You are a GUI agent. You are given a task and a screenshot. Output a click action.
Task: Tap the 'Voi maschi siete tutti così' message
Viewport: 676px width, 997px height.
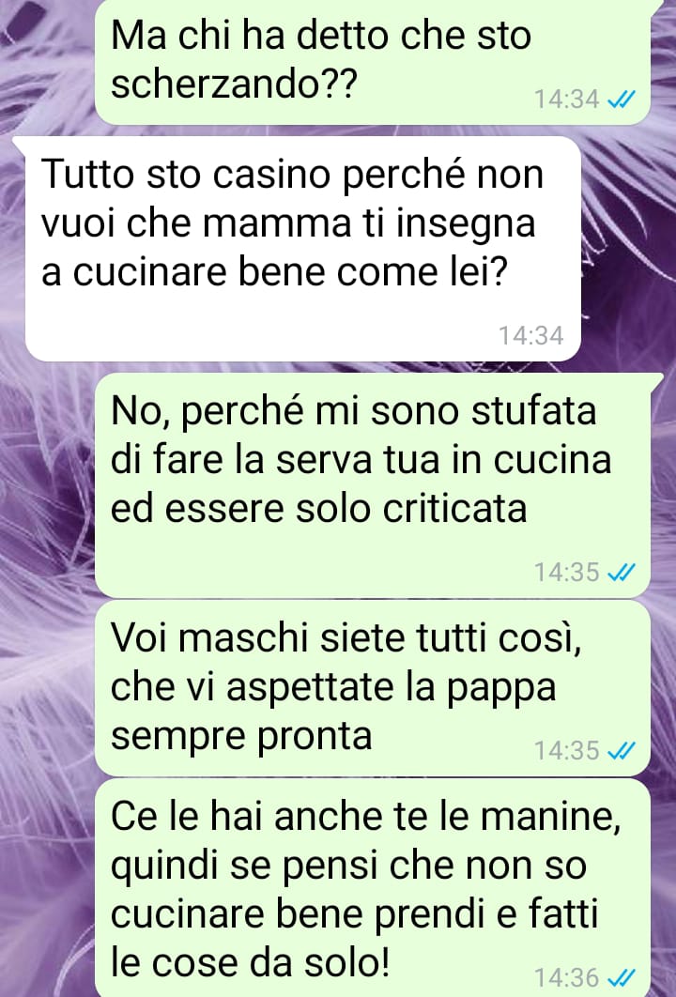tap(373, 688)
